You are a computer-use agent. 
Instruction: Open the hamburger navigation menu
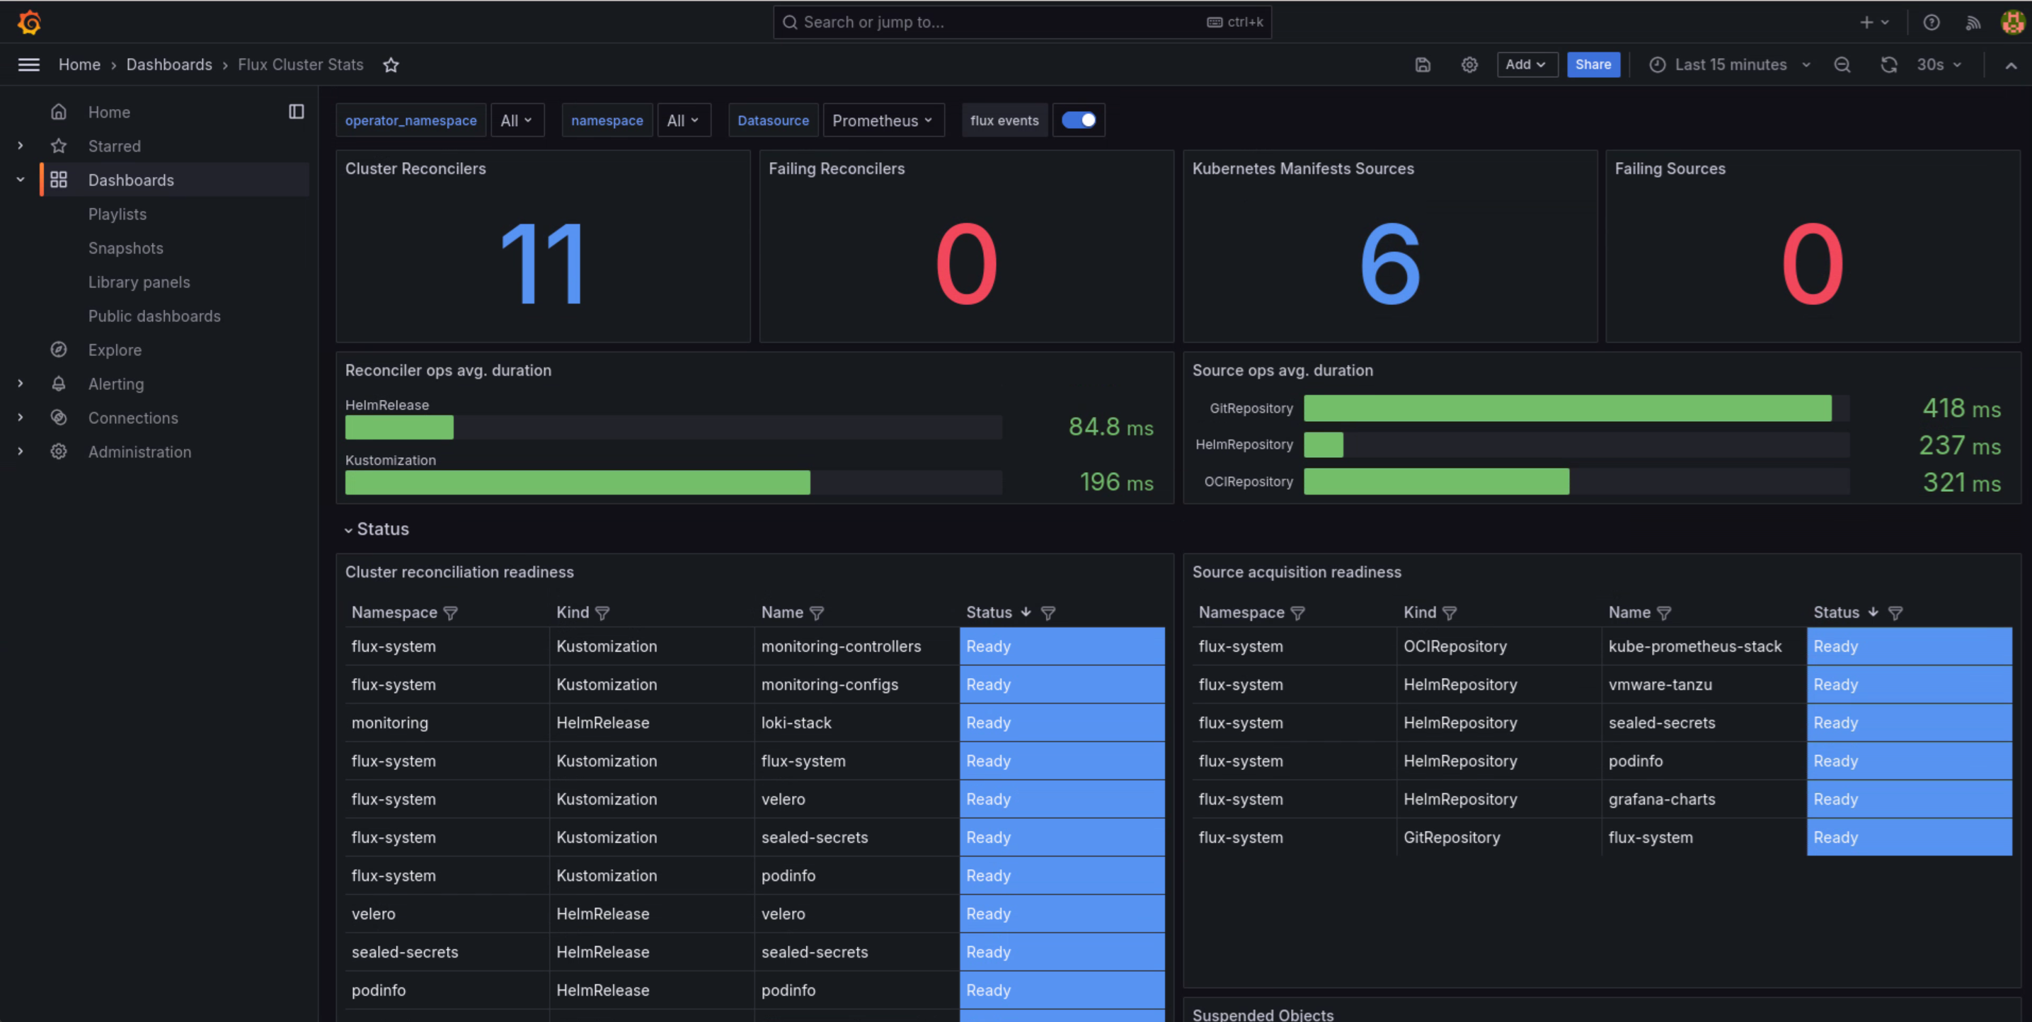pos(28,64)
